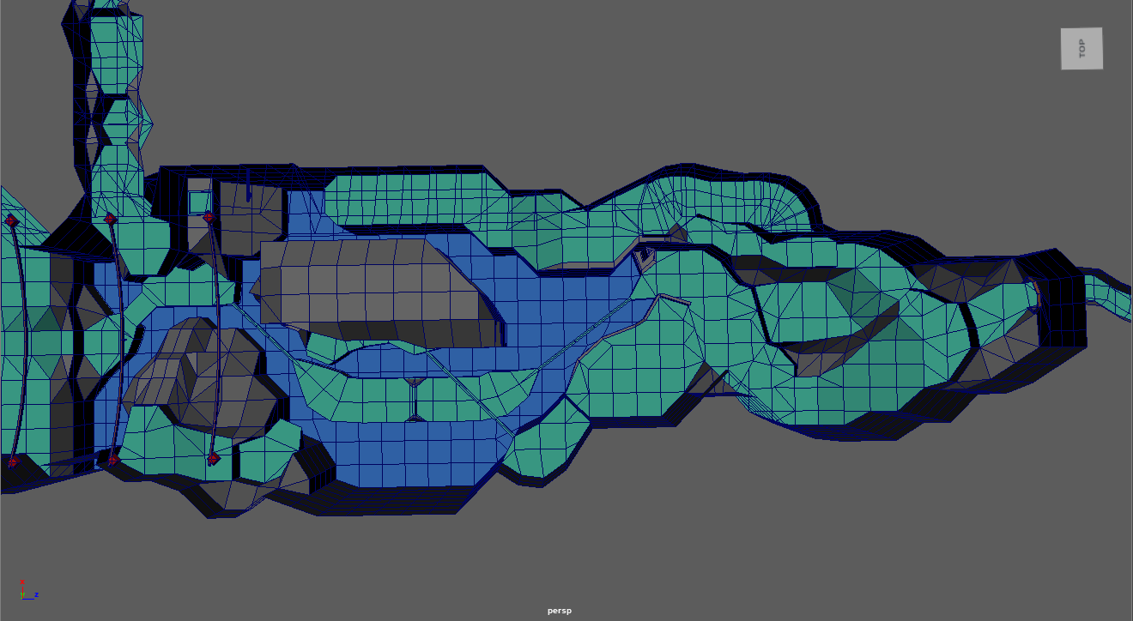
Task: Select the rightmost upper red curve endpoint marker
Action: tap(208, 218)
